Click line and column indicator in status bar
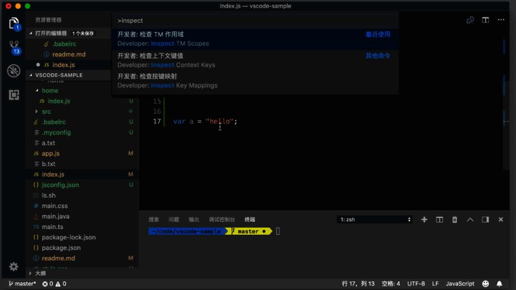Screen dimensions: 516x290 click(x=358, y=284)
